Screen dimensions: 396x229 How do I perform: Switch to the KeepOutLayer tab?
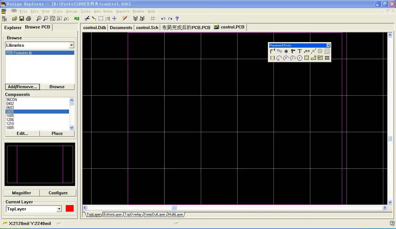tap(155, 214)
